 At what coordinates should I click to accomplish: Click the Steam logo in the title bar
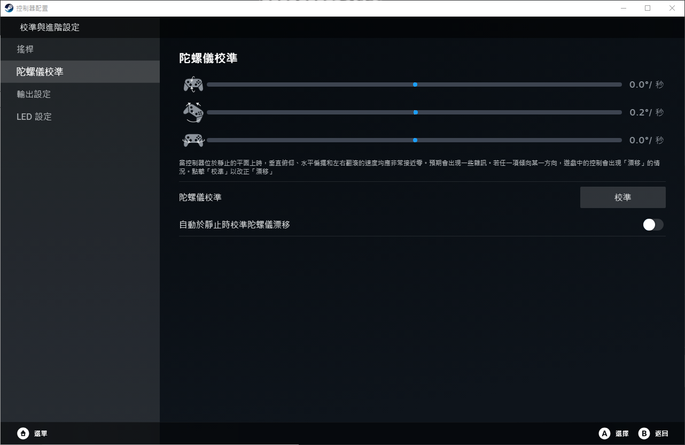[x=9, y=8]
